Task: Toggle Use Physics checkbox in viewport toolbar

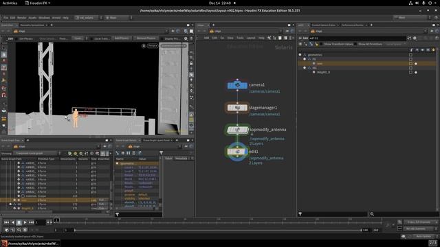Action: pyautogui.click(x=16, y=38)
